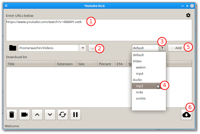Click the Video group header in list

[x=149, y=61]
